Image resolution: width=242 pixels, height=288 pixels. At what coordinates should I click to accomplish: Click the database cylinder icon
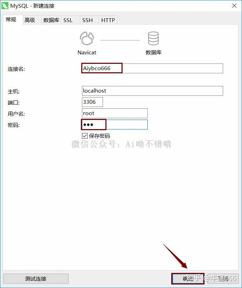pos(153,38)
